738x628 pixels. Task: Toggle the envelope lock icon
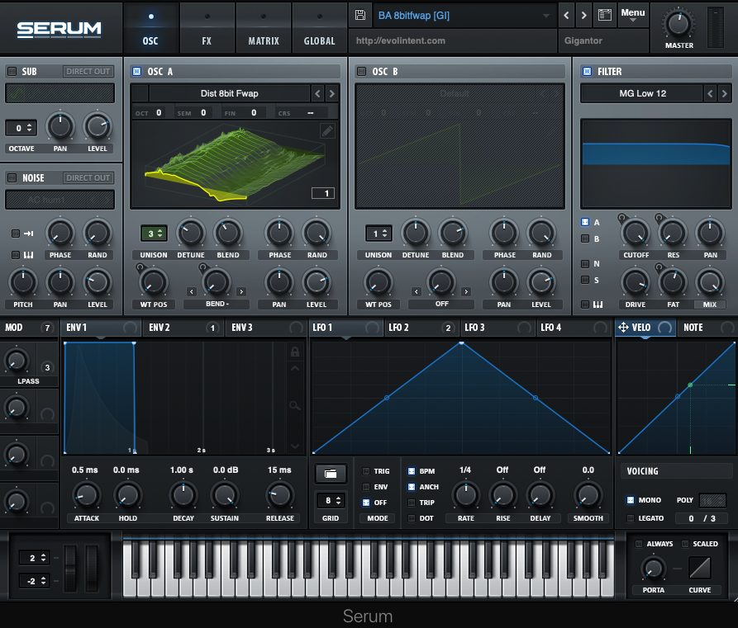click(x=295, y=352)
